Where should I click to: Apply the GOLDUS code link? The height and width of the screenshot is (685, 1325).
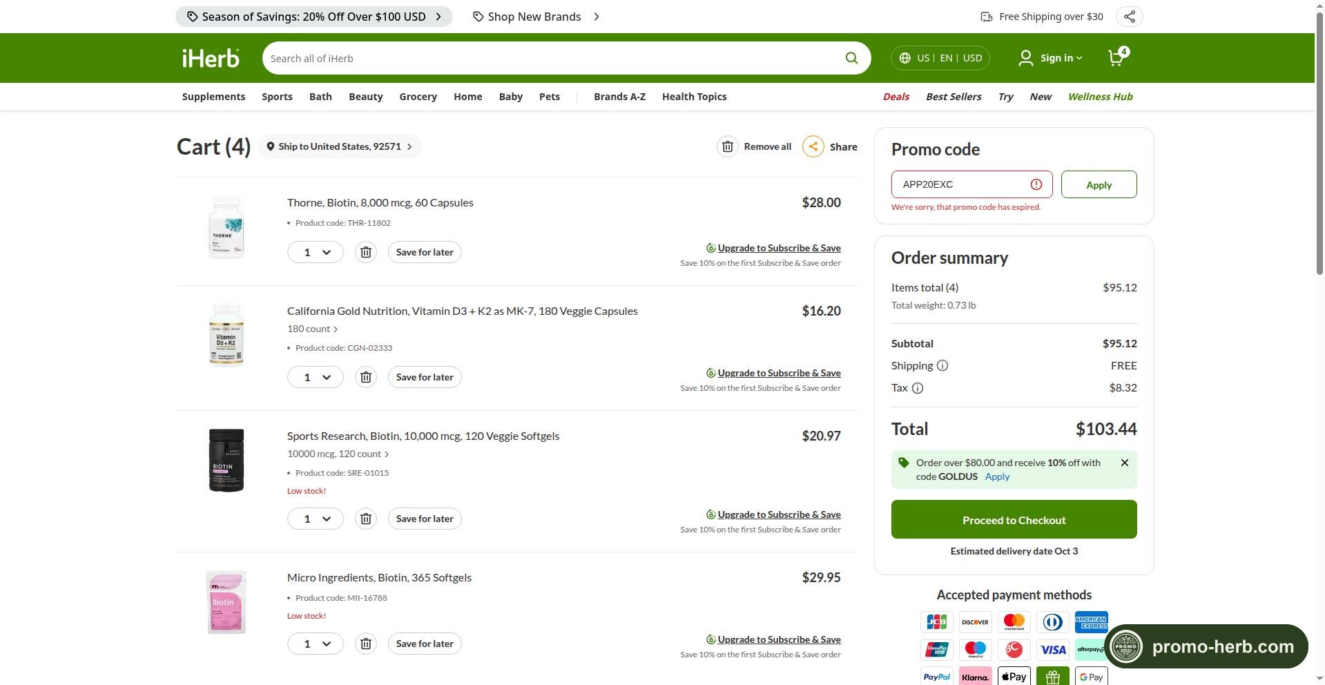(x=997, y=476)
